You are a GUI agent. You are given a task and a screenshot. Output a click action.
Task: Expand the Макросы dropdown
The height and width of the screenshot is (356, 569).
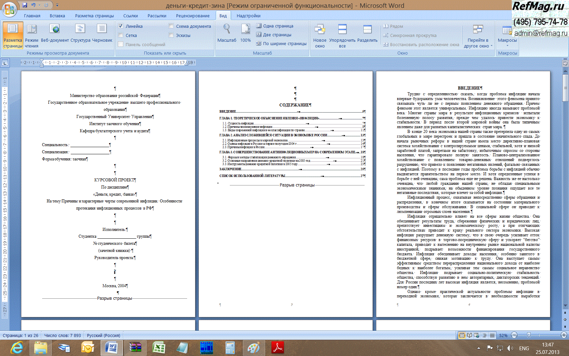(x=507, y=45)
